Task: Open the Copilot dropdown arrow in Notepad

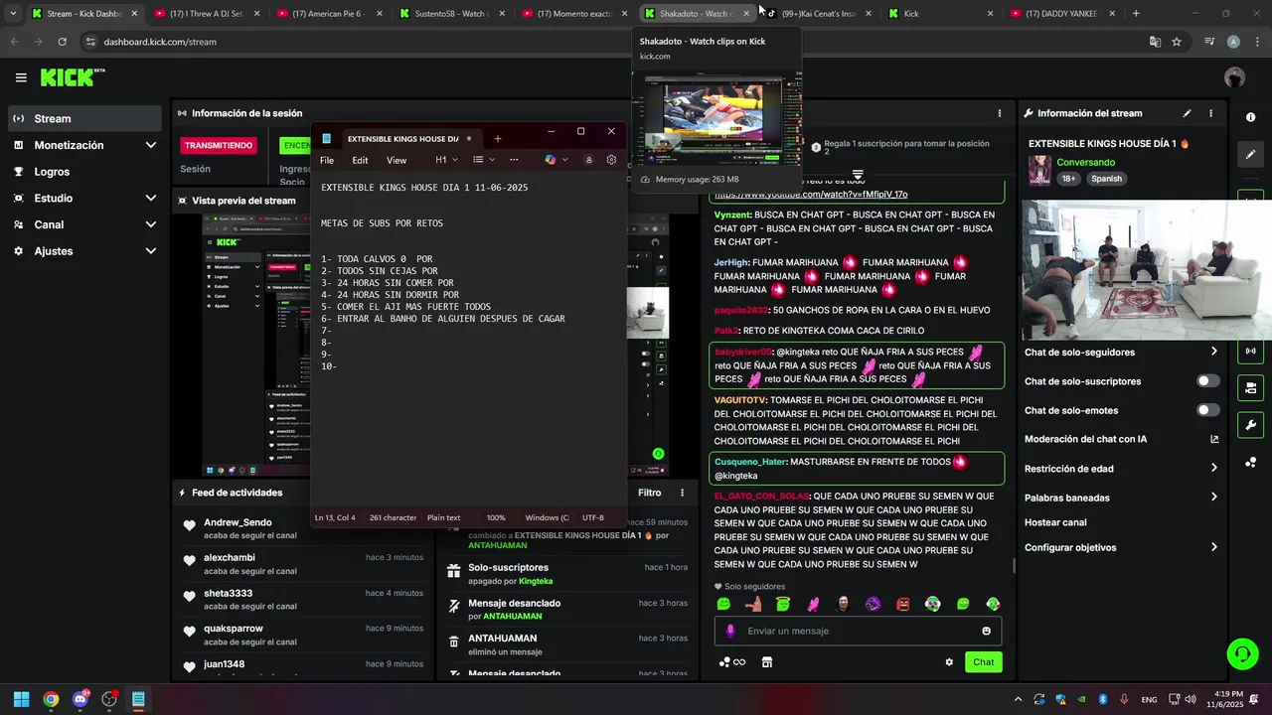Action: tap(565, 160)
